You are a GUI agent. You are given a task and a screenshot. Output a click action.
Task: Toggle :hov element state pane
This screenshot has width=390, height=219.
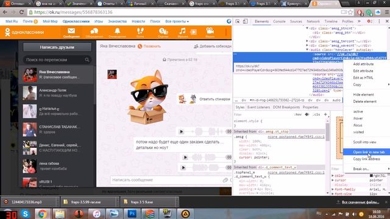(298, 114)
